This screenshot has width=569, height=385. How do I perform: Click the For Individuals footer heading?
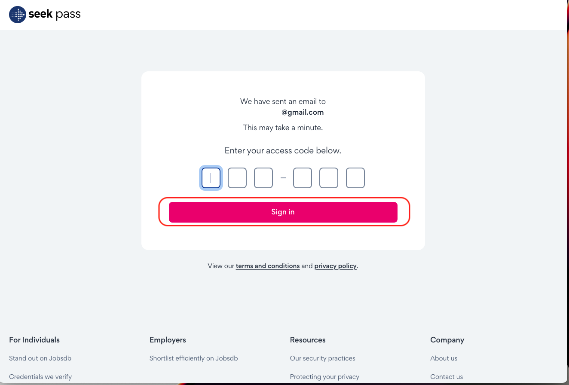34,340
